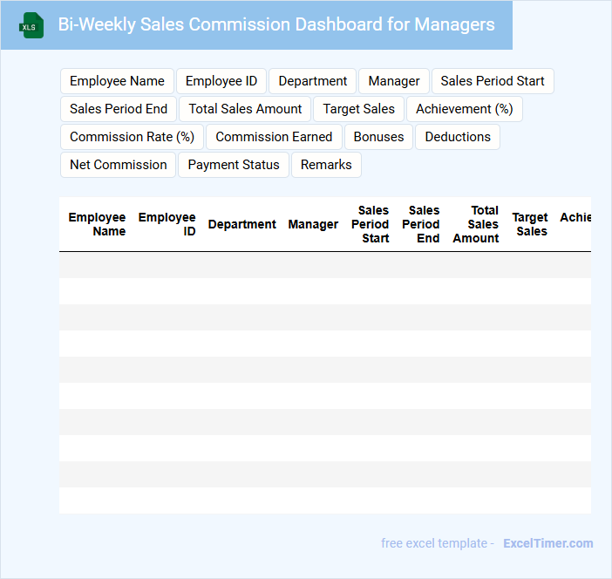Click the Bonuses tag
612x579 pixels.
379,137
